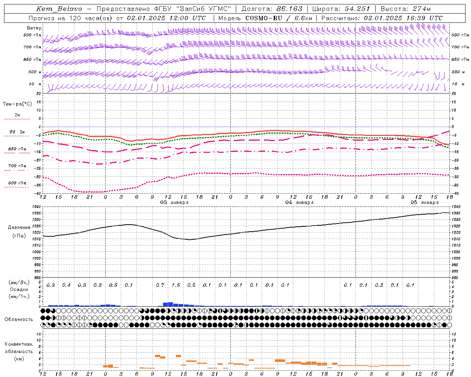
Task: Select 'Прогноз на 120 часа(ов)' forecast text
Action: (71, 18)
